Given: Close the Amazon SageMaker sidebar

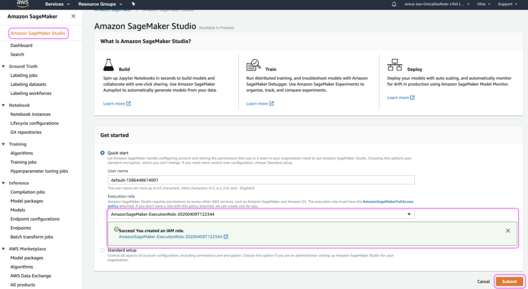Looking at the screenshot, I should pyautogui.click(x=73, y=16).
